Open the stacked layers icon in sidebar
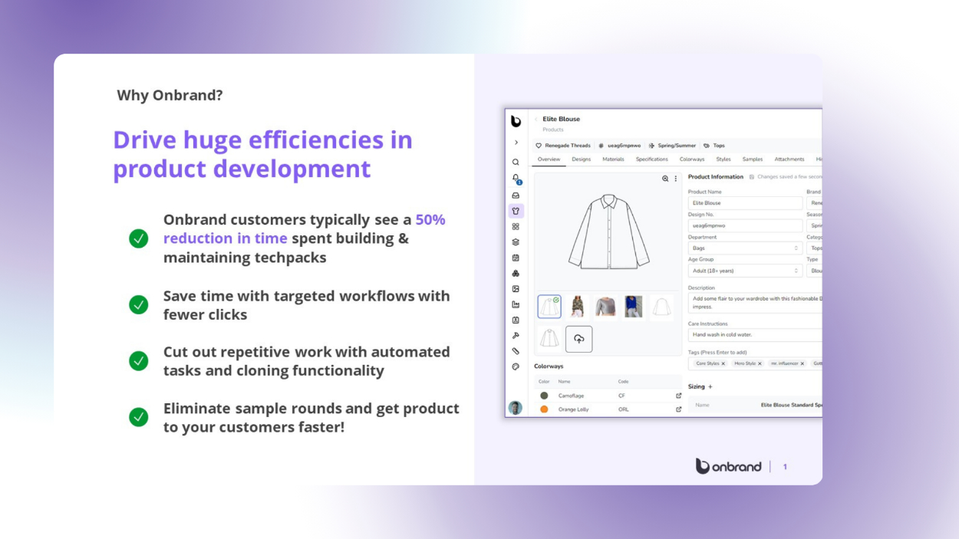The width and height of the screenshot is (959, 539). (516, 242)
